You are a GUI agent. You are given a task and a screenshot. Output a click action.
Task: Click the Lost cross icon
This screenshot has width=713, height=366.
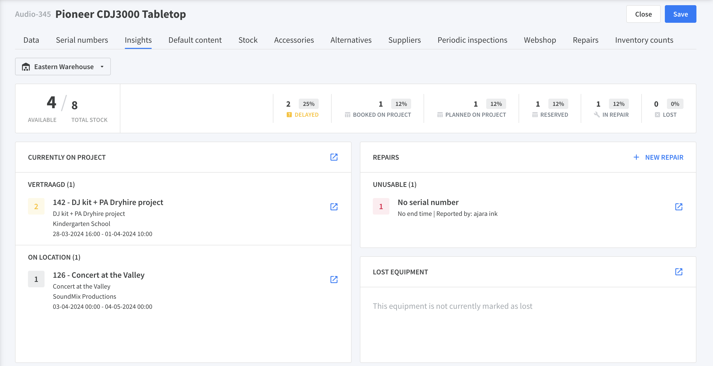[x=657, y=114]
